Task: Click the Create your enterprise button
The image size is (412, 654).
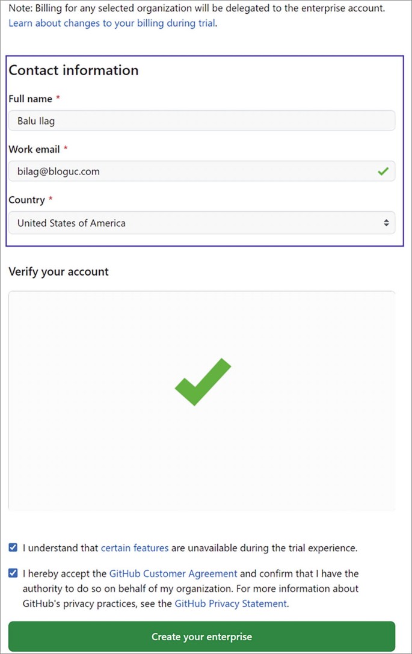Action: pyautogui.click(x=201, y=636)
